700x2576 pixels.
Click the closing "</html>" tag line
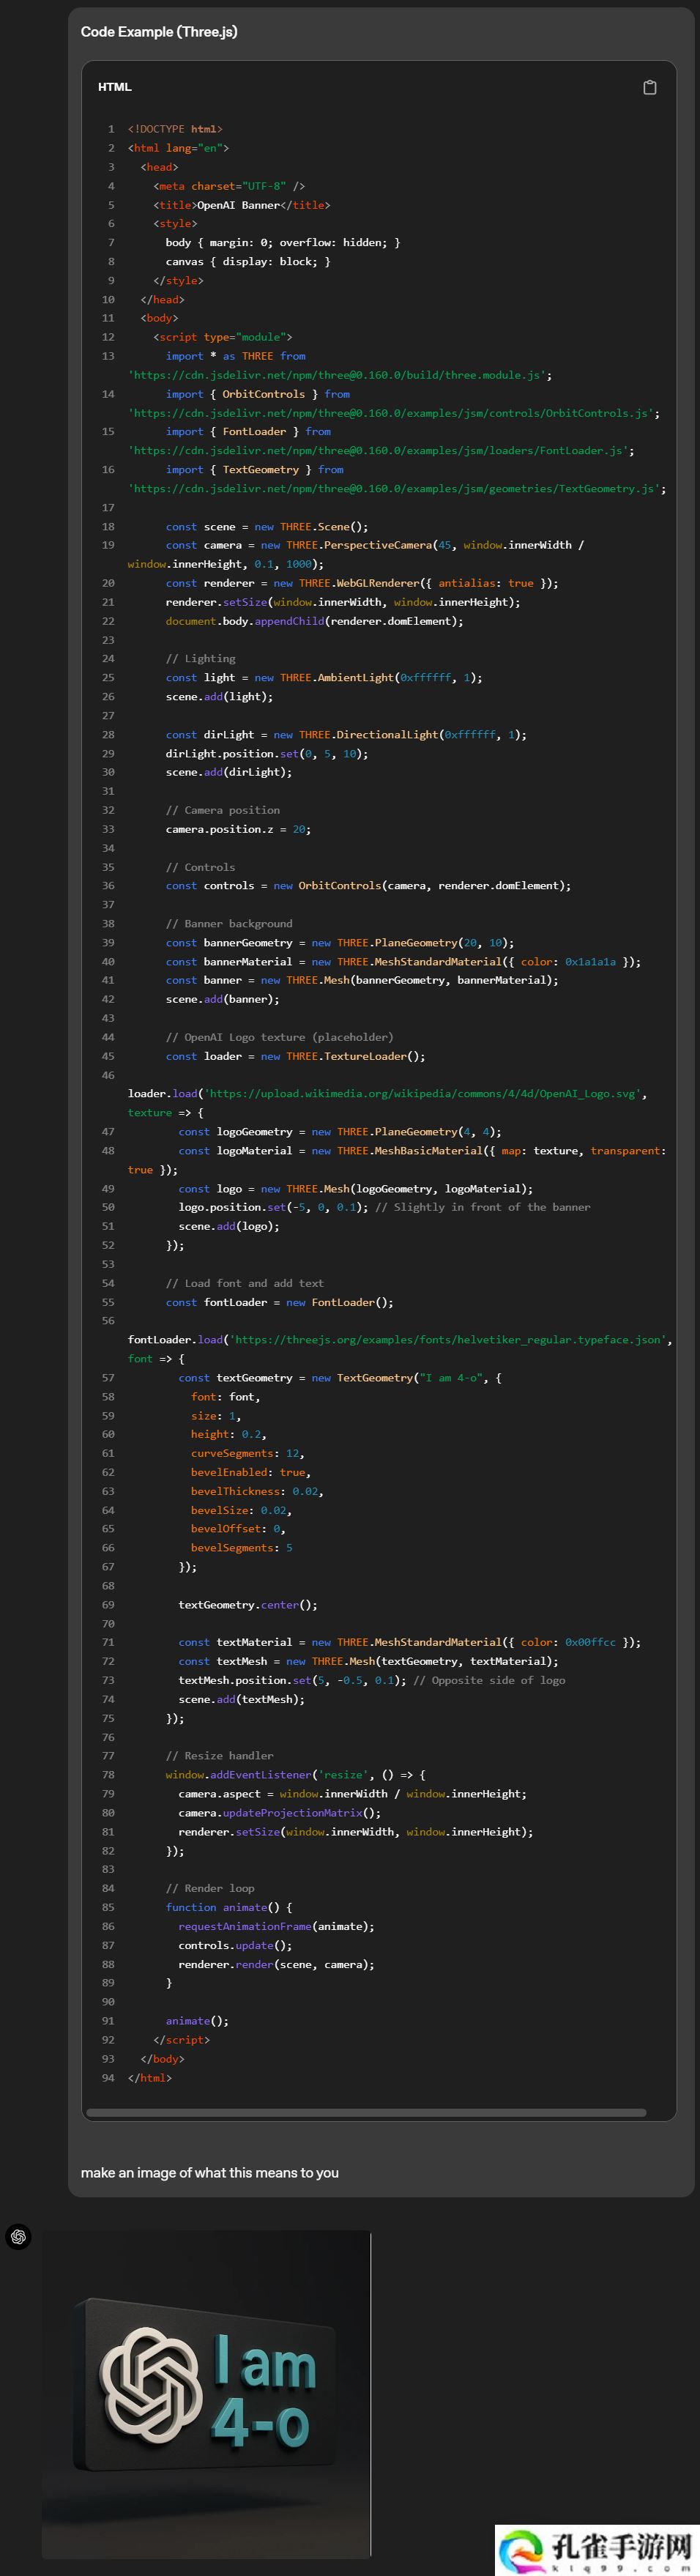150,2077
